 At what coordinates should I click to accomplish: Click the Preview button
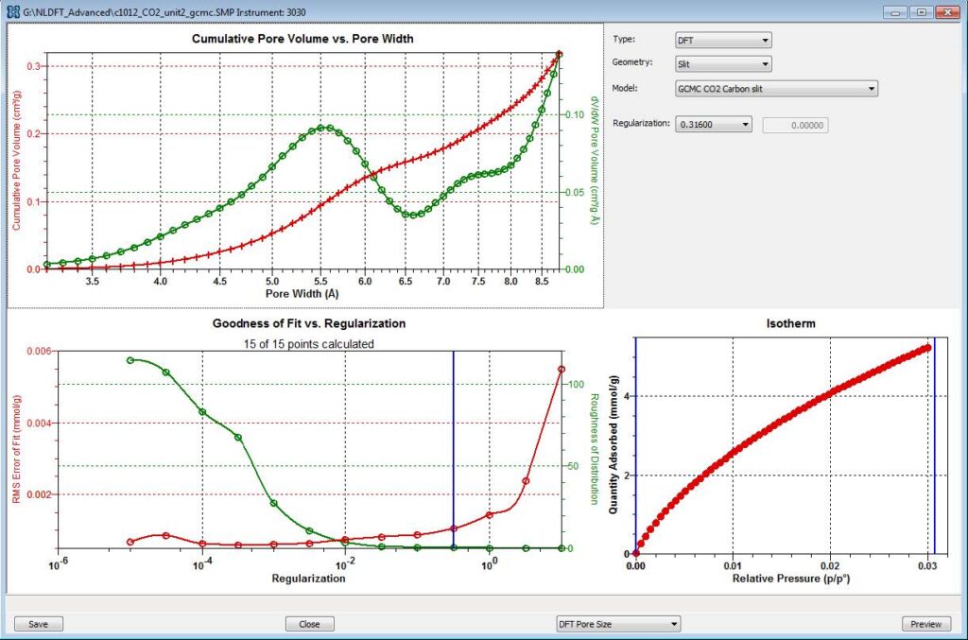(x=925, y=624)
